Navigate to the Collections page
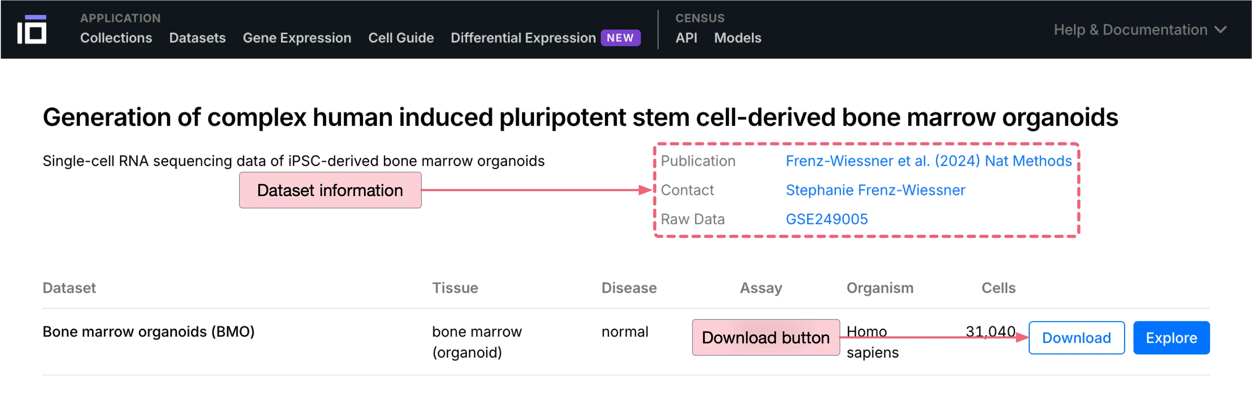Screen dimensions: 1252x412 click(x=116, y=38)
